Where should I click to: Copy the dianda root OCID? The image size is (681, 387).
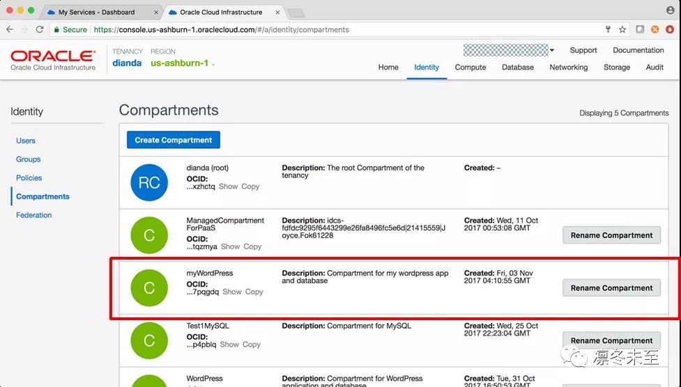tap(250, 187)
